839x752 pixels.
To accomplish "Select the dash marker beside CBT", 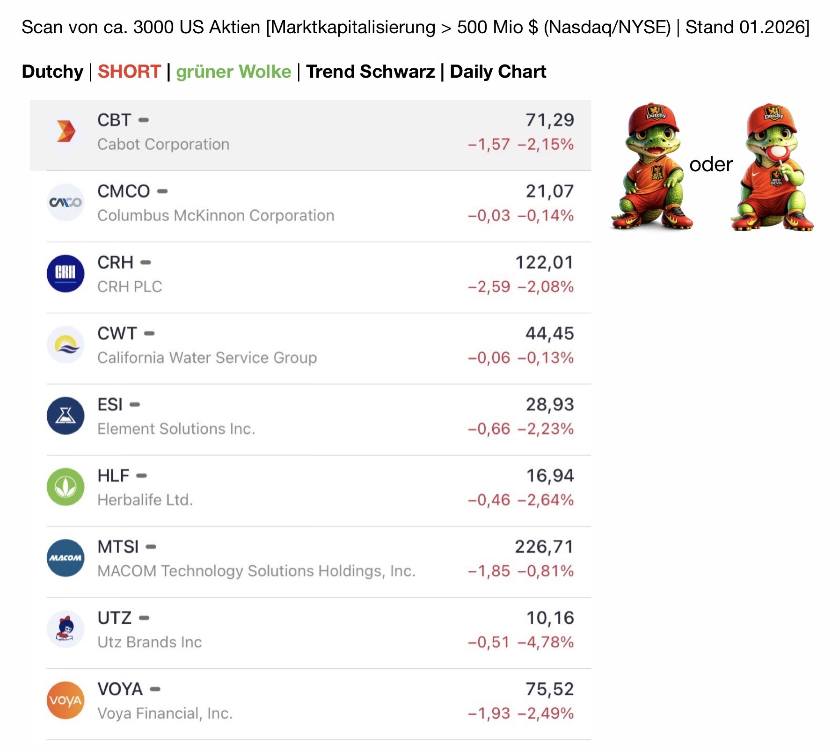I will point(144,121).
